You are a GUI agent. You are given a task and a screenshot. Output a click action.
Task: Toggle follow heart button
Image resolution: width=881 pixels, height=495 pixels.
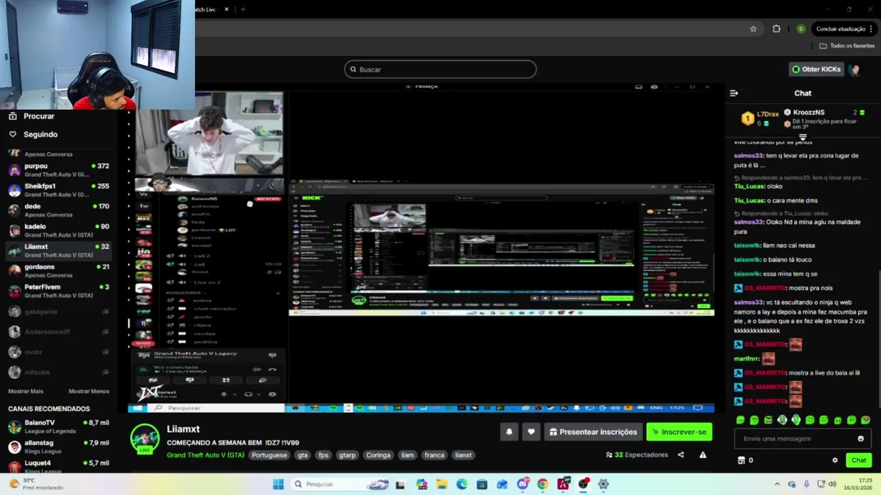point(531,432)
